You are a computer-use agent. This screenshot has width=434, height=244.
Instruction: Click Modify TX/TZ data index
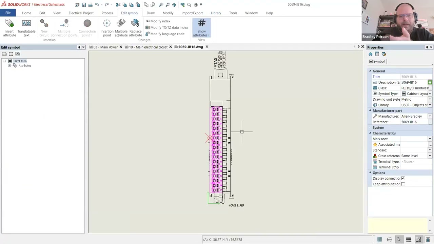click(x=166, y=27)
